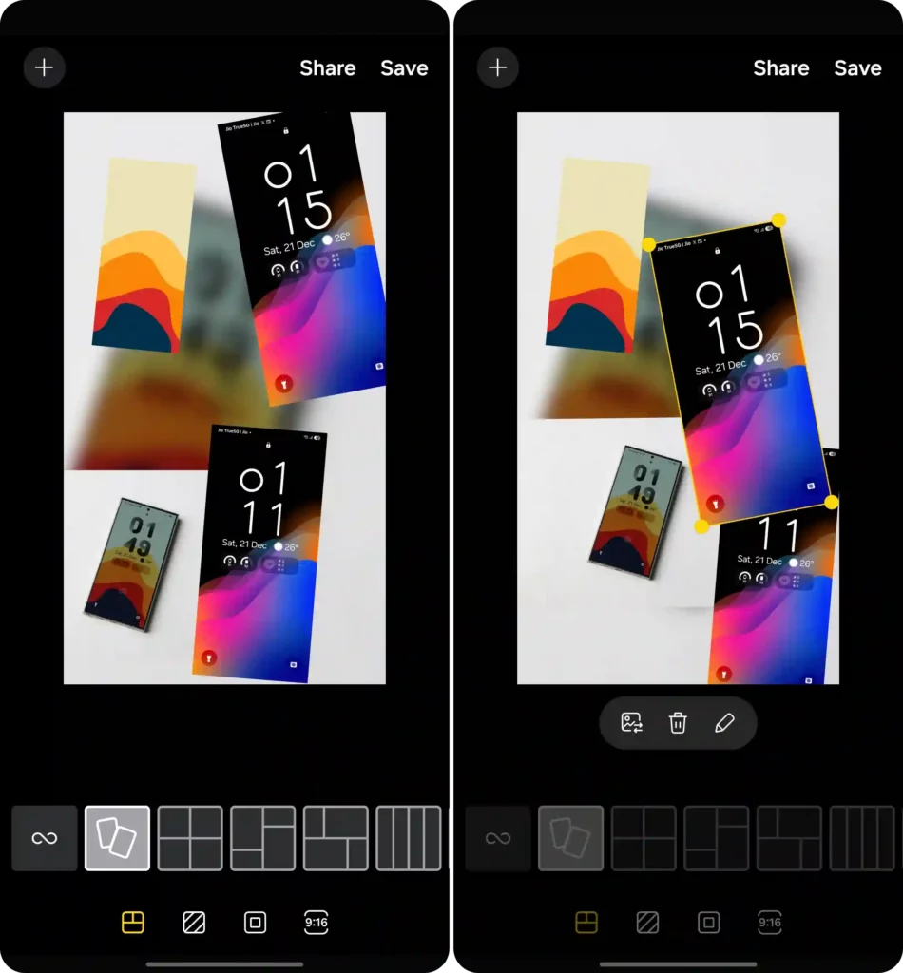Click the replace image icon in floating toolbar
Image resolution: width=903 pixels, height=973 pixels.
[632, 723]
